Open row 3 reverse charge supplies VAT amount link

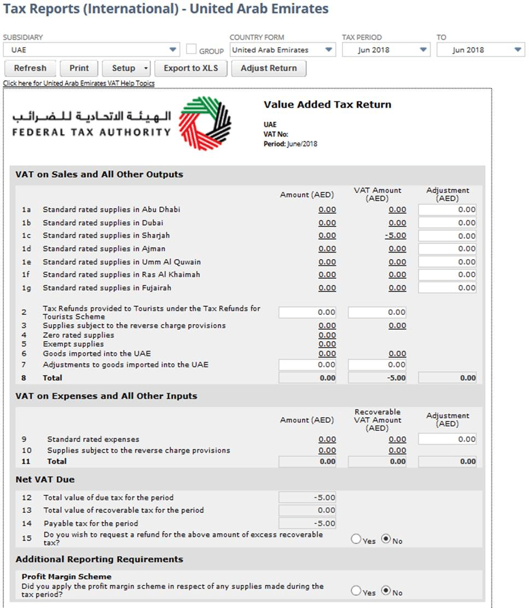point(397,326)
